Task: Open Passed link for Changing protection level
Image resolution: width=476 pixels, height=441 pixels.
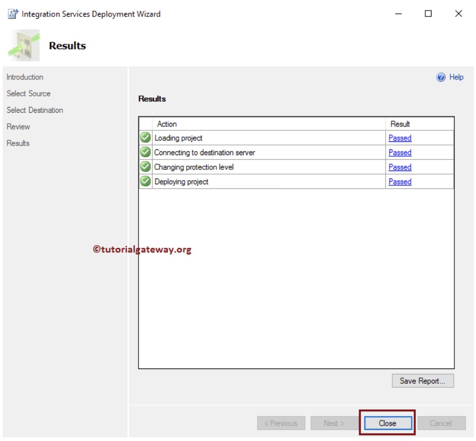Action: [400, 167]
